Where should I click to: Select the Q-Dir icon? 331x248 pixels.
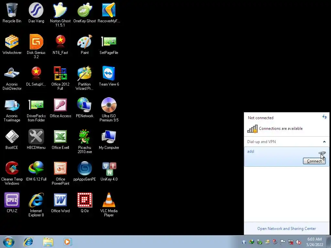point(85,202)
